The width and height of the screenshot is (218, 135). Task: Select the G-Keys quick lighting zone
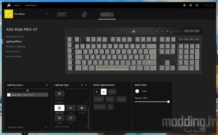(x=110, y=99)
